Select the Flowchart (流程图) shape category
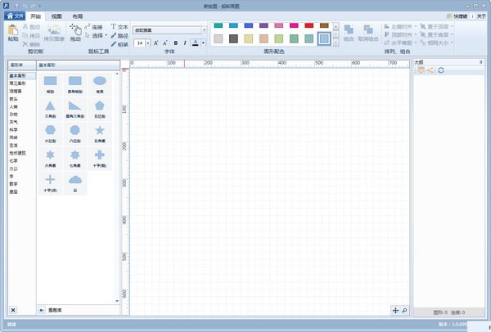Screen dimensions: 491x332 16,90
